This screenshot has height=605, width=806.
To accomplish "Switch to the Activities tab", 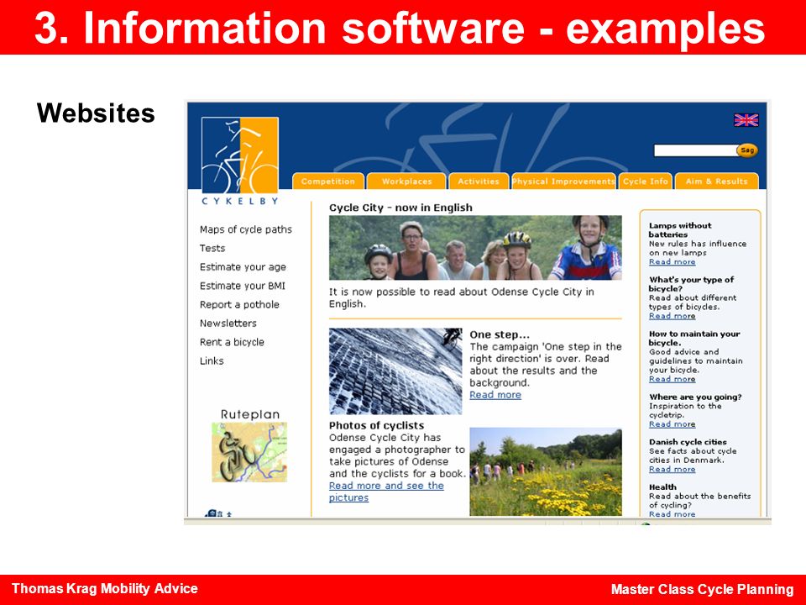I will (479, 181).
